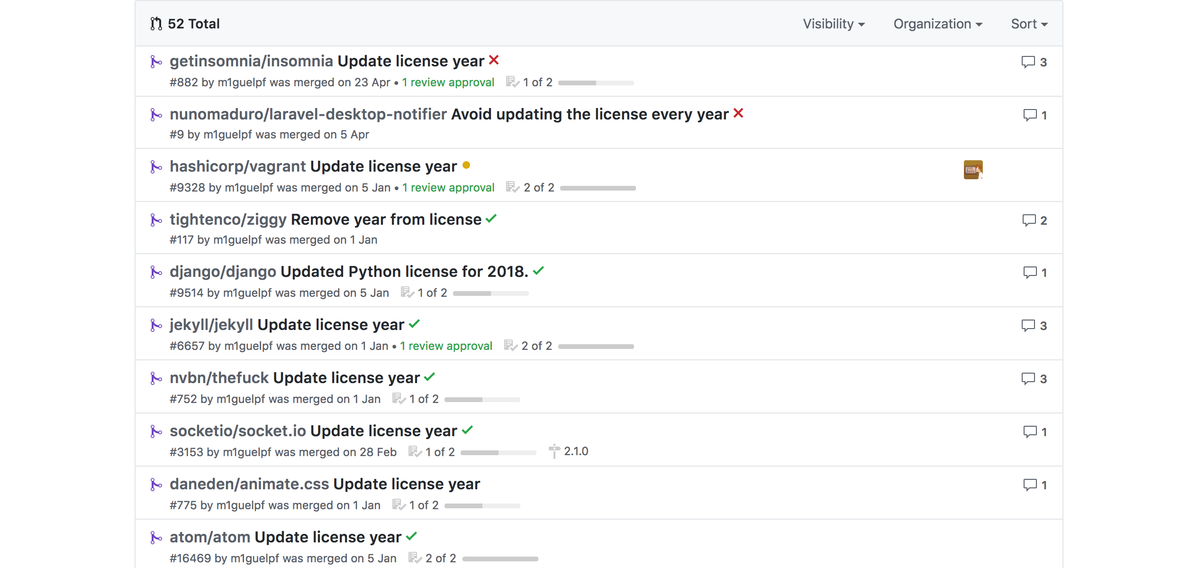
Task: Open atom/atom repository link
Action: (x=210, y=537)
